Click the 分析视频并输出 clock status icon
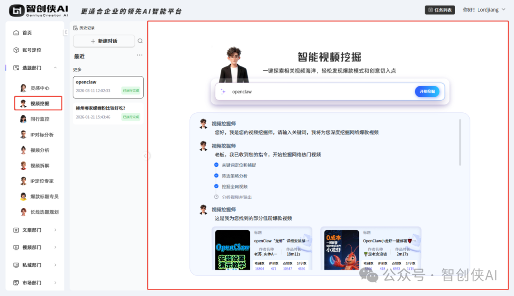Viewport: 514px width, 296px height. [217, 197]
